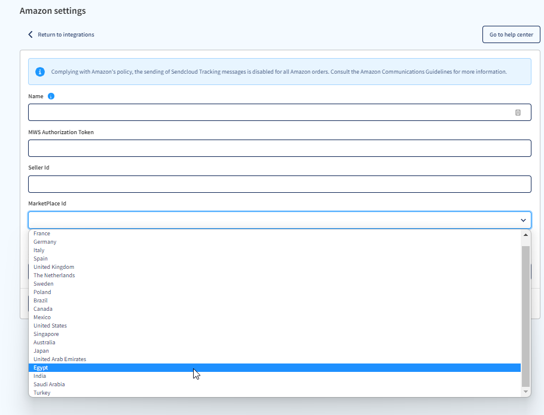This screenshot has height=415, width=544.
Task: Select India from the list
Action: coord(275,375)
